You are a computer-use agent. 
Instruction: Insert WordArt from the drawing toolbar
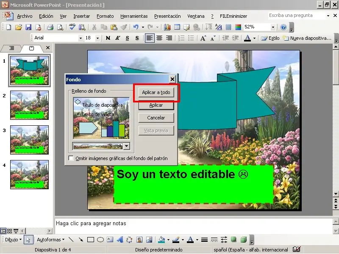click(119, 240)
